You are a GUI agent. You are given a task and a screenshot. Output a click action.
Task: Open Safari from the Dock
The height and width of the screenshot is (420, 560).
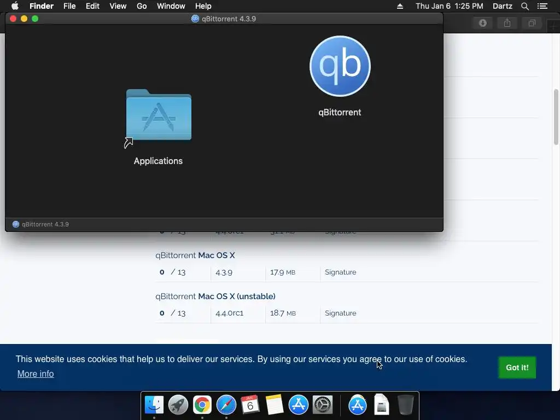(226, 405)
